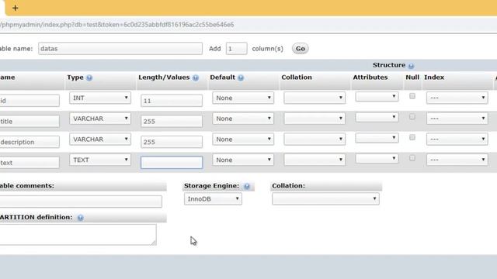497x279 pixels.
Task: Tick Null checkbox for description row
Action: tap(412, 137)
